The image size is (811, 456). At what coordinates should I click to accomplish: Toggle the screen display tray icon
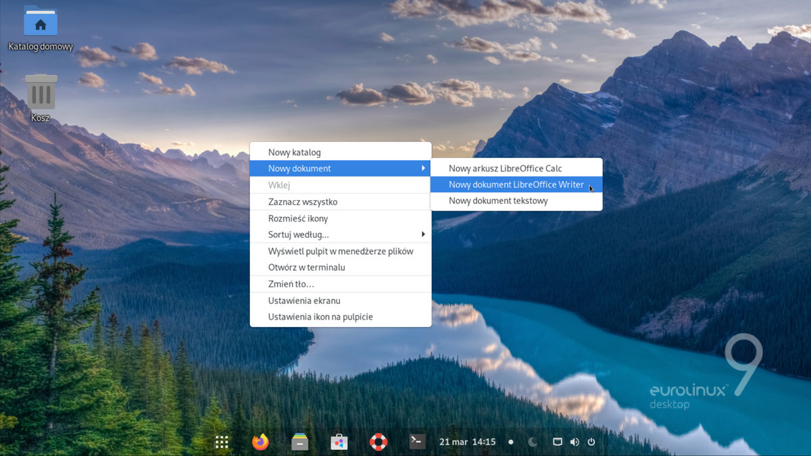tap(557, 441)
